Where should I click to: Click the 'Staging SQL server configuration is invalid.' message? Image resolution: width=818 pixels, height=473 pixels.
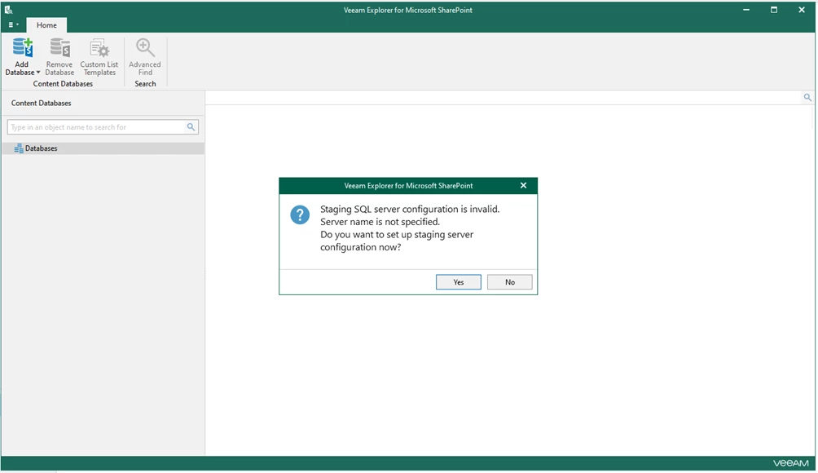pos(410,209)
